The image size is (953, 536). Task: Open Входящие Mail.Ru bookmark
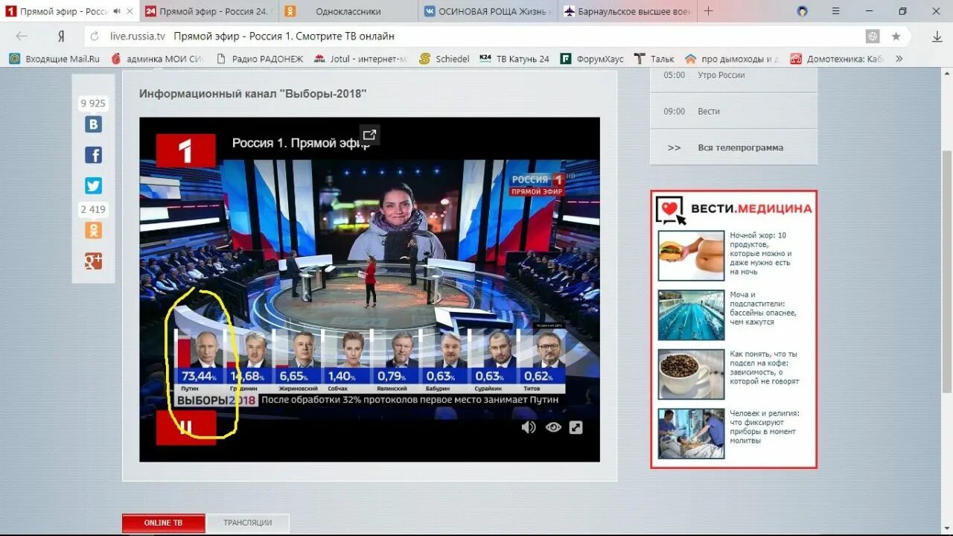click(54, 59)
